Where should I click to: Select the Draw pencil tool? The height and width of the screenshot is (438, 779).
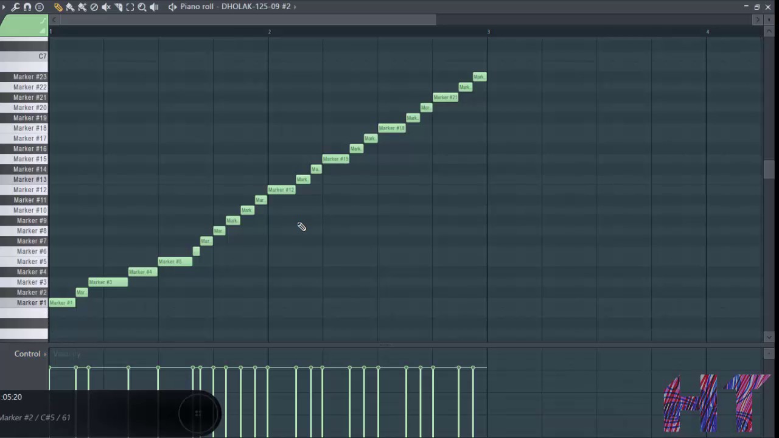[58, 7]
